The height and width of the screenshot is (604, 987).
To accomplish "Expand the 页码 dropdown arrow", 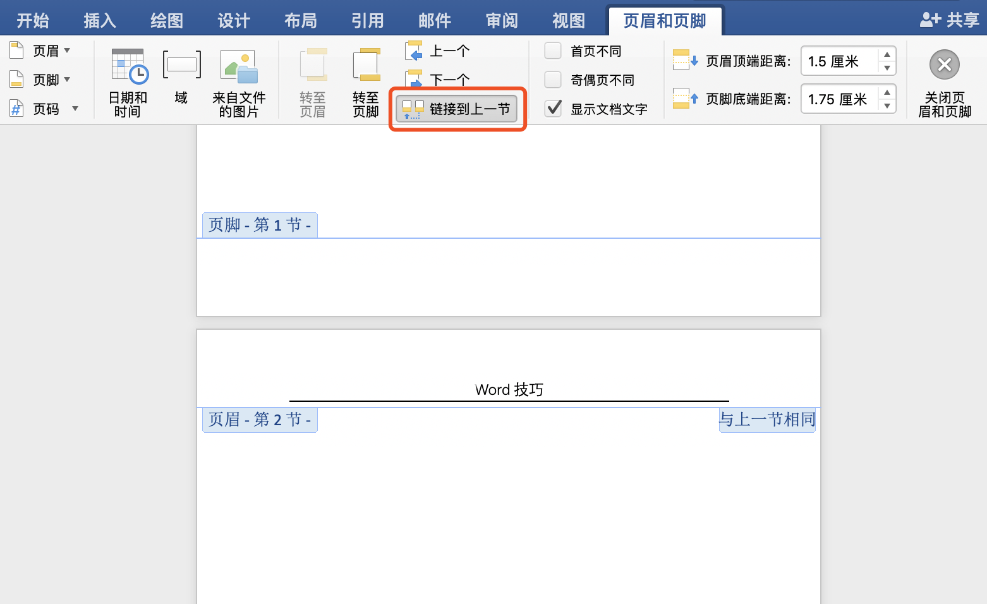I will tap(75, 109).
